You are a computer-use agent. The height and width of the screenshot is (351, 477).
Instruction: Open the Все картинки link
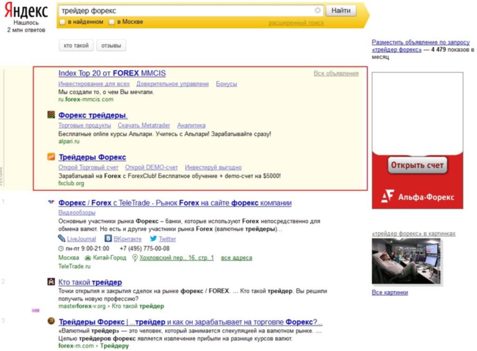tap(390, 293)
